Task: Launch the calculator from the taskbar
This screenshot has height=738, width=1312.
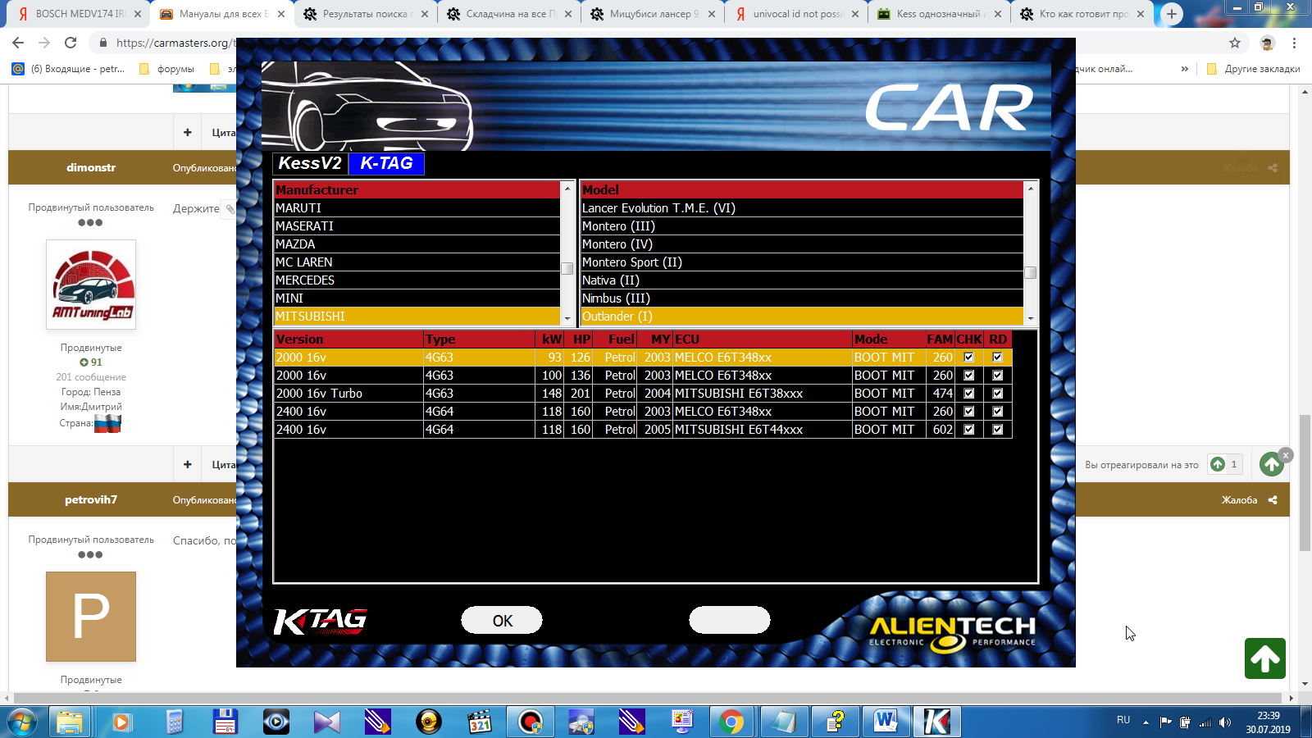Action: point(174,722)
